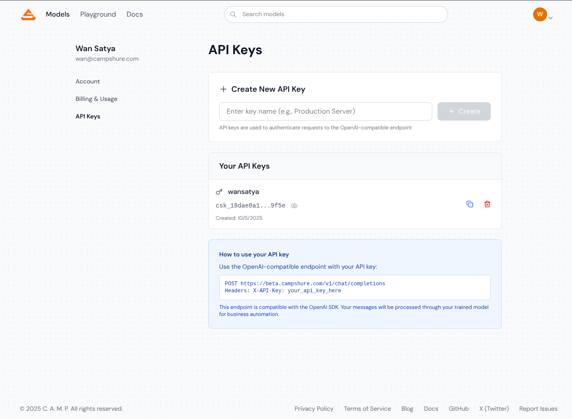Click the orange CAMP logo icon
Image resolution: width=572 pixels, height=419 pixels.
28,15
